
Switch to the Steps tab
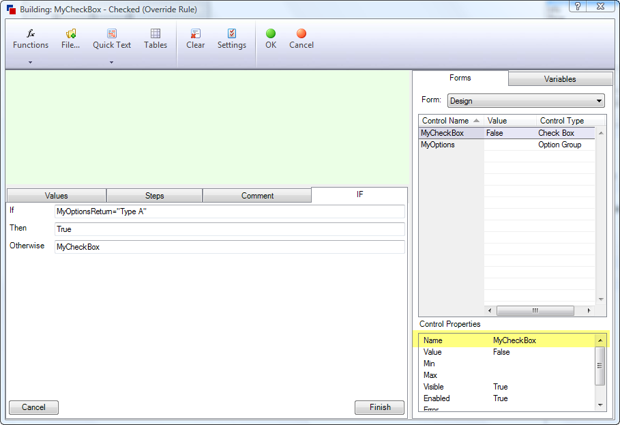coord(155,196)
